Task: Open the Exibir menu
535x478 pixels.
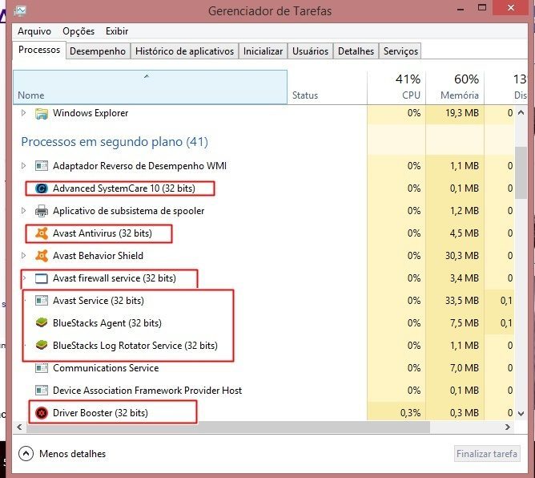Action: tap(117, 31)
